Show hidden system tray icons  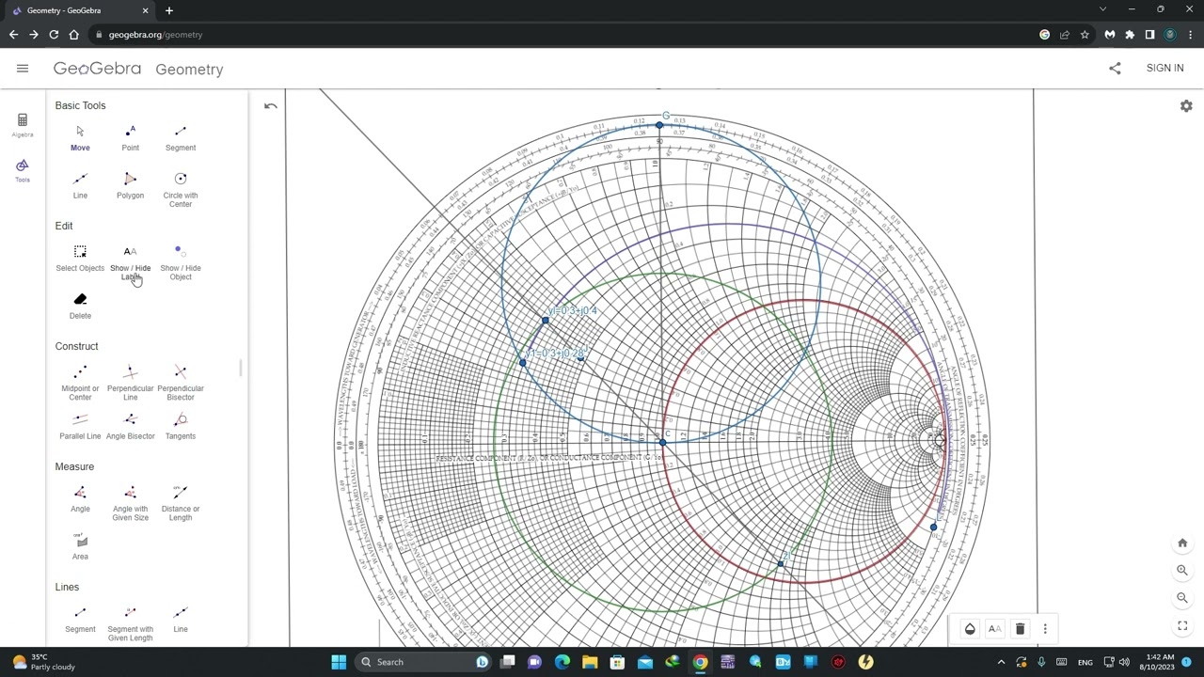[x=1001, y=662]
